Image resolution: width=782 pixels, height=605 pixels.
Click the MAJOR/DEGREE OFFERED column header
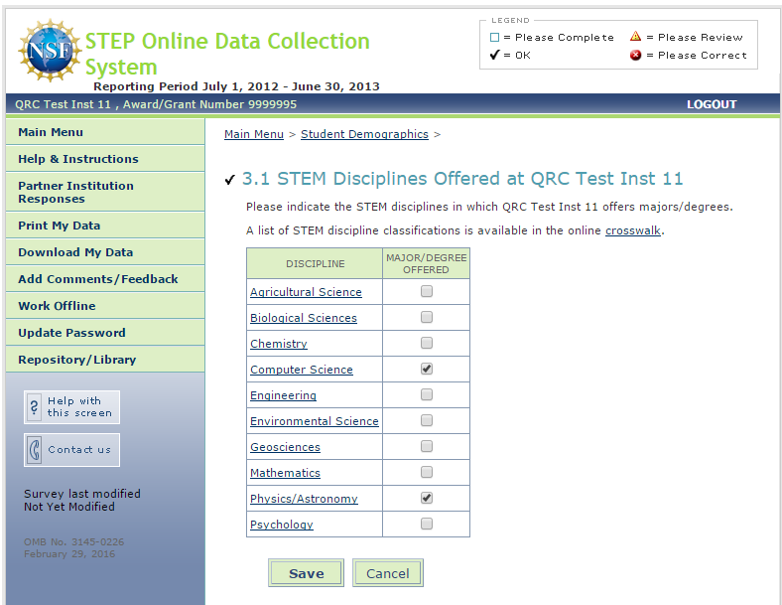(x=427, y=263)
